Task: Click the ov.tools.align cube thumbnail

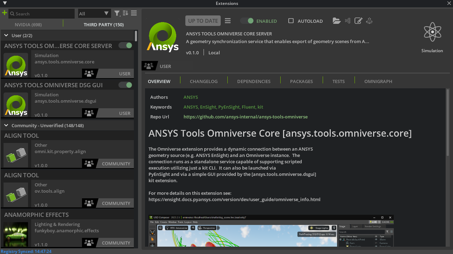Action: [x=16, y=195]
